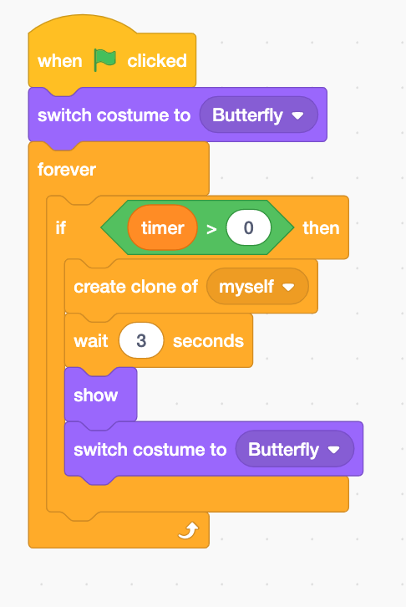Open the Butterfly costume dropdown inside the if block
The width and height of the screenshot is (406, 607).
[295, 449]
